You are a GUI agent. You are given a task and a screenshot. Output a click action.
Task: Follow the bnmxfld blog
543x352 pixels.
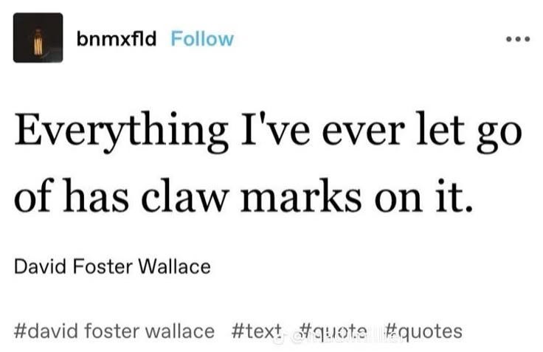202,38
